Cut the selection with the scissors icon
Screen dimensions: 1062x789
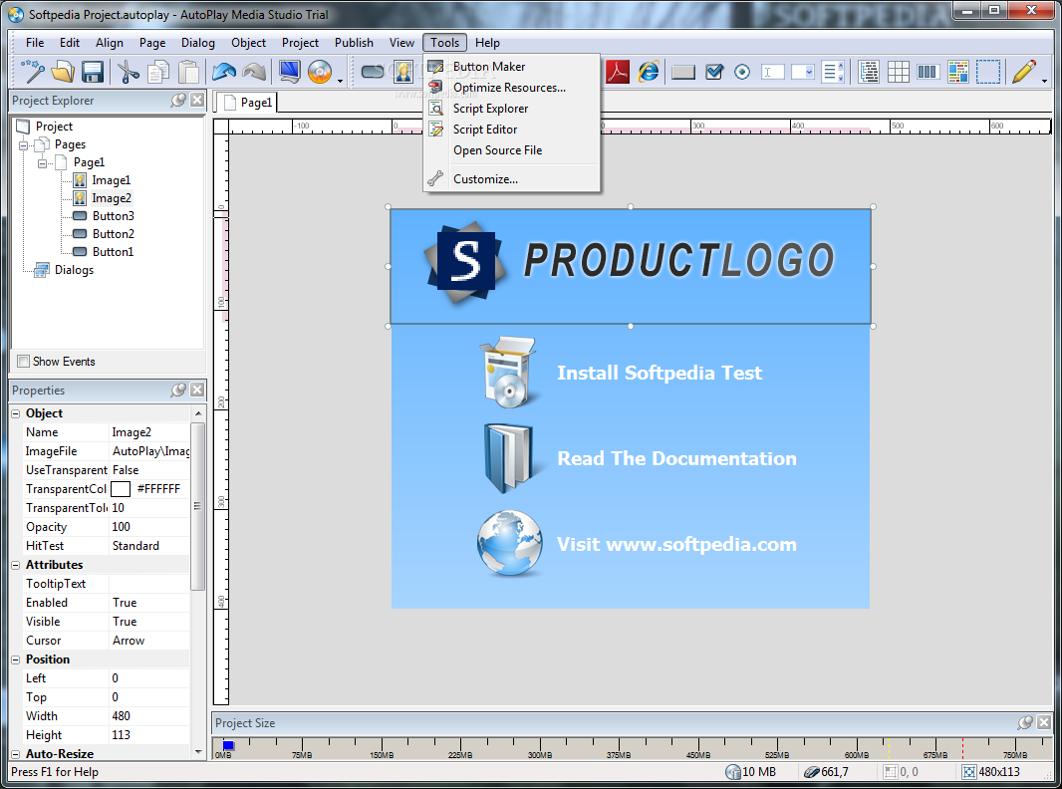pyautogui.click(x=128, y=71)
